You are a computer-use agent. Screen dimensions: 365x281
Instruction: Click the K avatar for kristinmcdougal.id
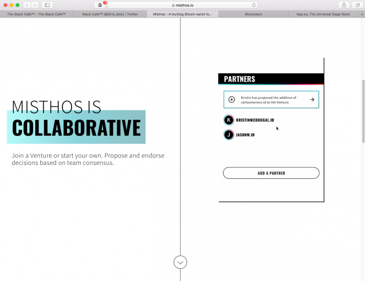(x=229, y=120)
